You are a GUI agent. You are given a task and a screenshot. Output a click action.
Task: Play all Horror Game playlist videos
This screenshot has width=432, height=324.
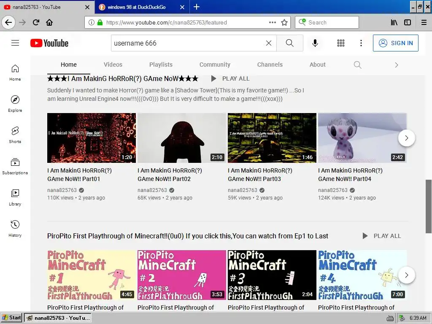click(x=230, y=78)
